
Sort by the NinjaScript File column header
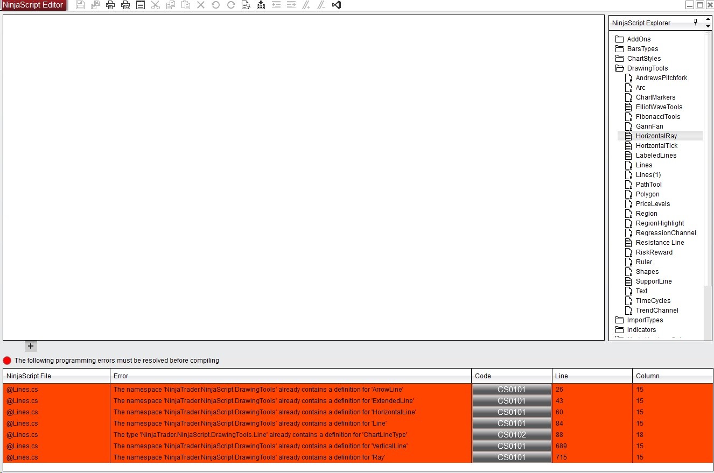(57, 376)
